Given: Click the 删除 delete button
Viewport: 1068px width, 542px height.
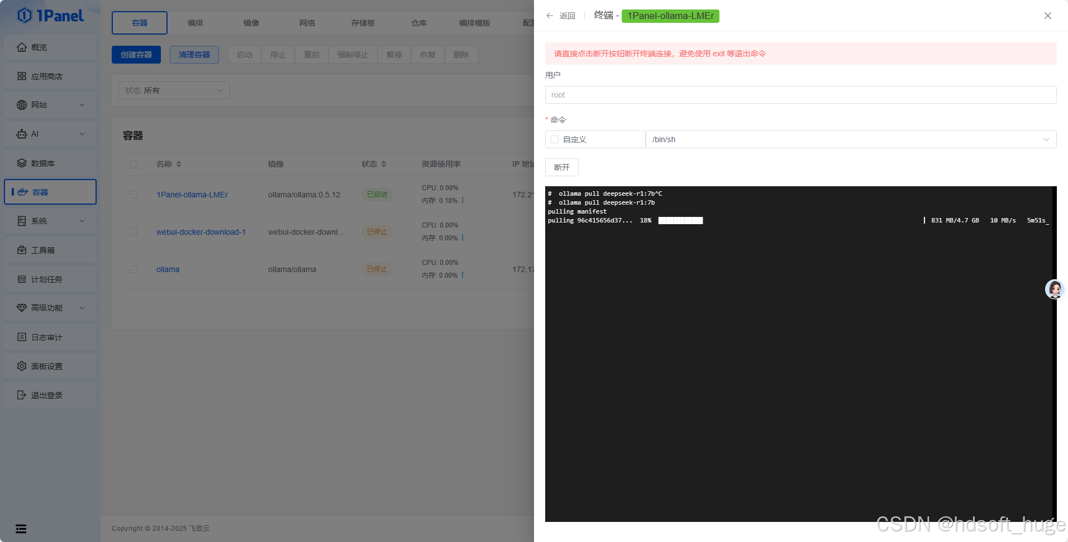Looking at the screenshot, I should pos(461,55).
